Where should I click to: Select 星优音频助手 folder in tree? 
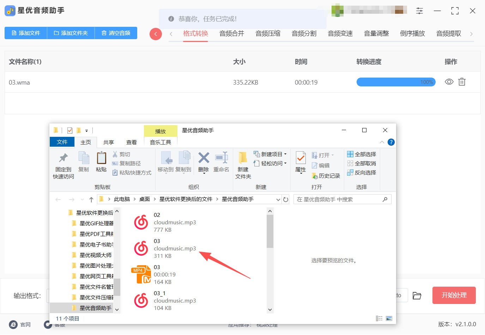tap(92, 308)
